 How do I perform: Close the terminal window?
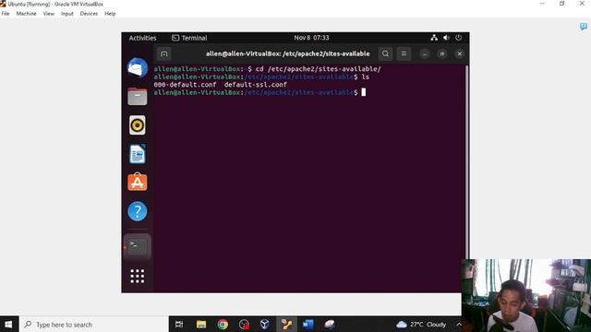(460, 53)
